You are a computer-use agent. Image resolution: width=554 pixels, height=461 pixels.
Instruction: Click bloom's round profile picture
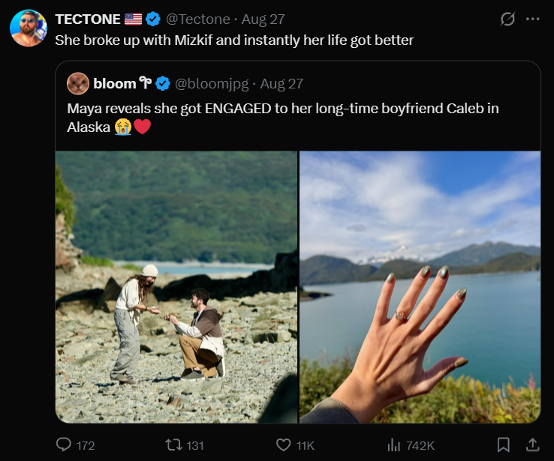(78, 84)
